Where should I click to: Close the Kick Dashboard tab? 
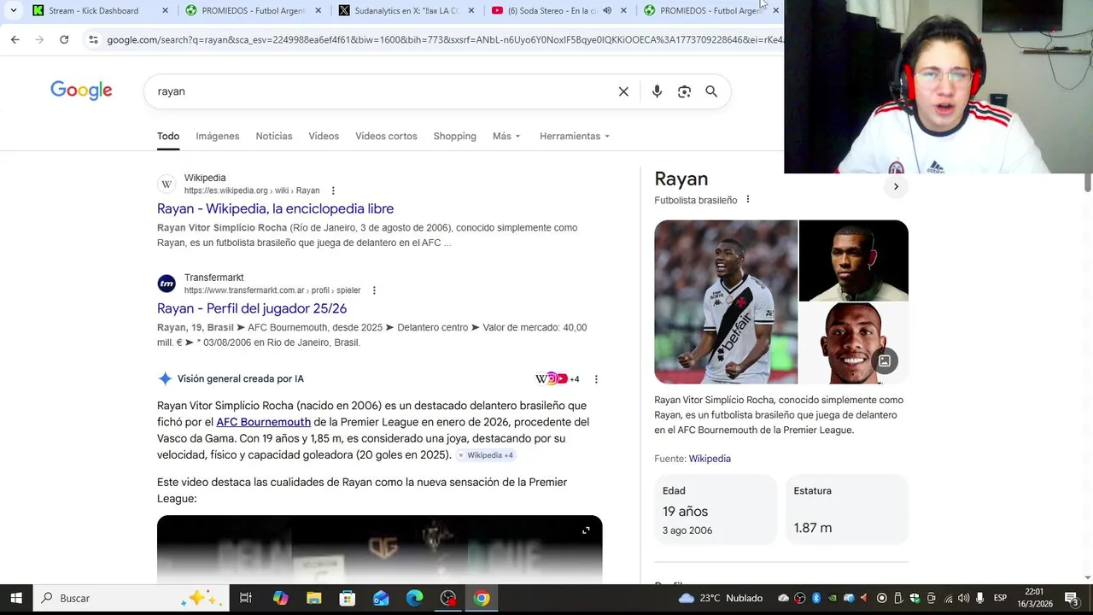click(x=165, y=10)
